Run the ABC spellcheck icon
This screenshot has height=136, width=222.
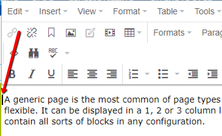click(53, 53)
